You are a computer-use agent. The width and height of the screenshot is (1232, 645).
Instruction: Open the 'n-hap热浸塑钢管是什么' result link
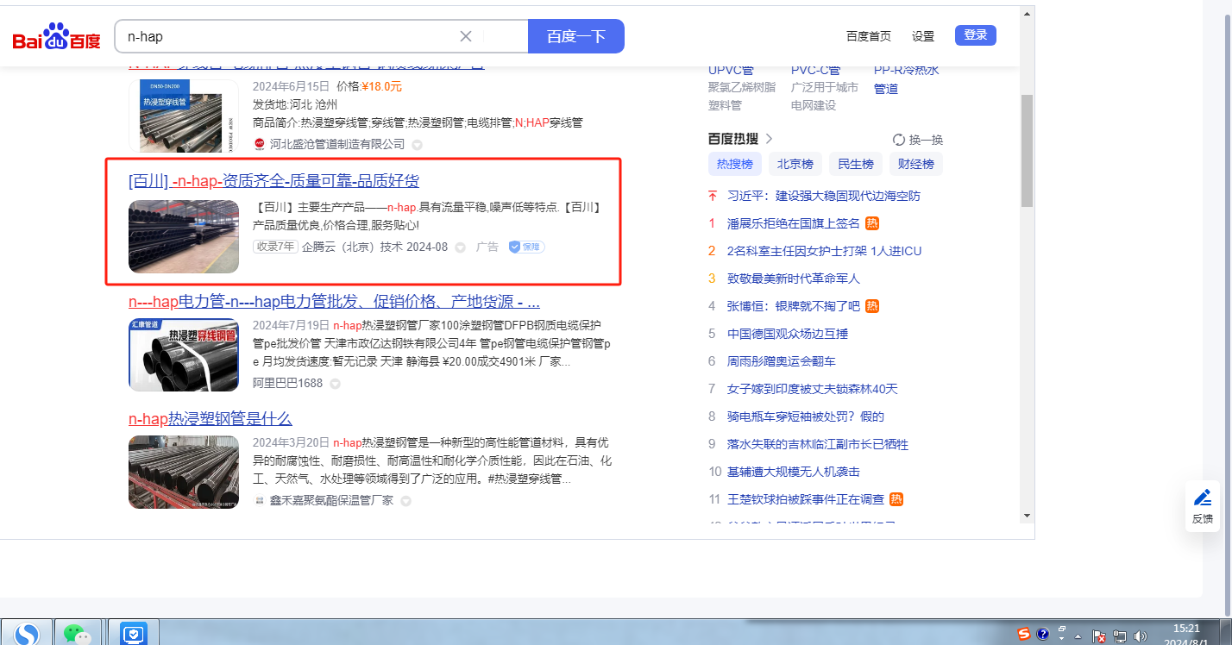211,419
